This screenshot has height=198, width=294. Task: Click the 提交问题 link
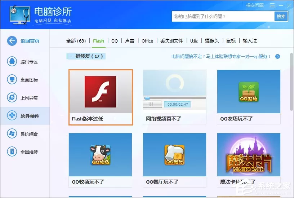pyautogui.click(x=255, y=5)
